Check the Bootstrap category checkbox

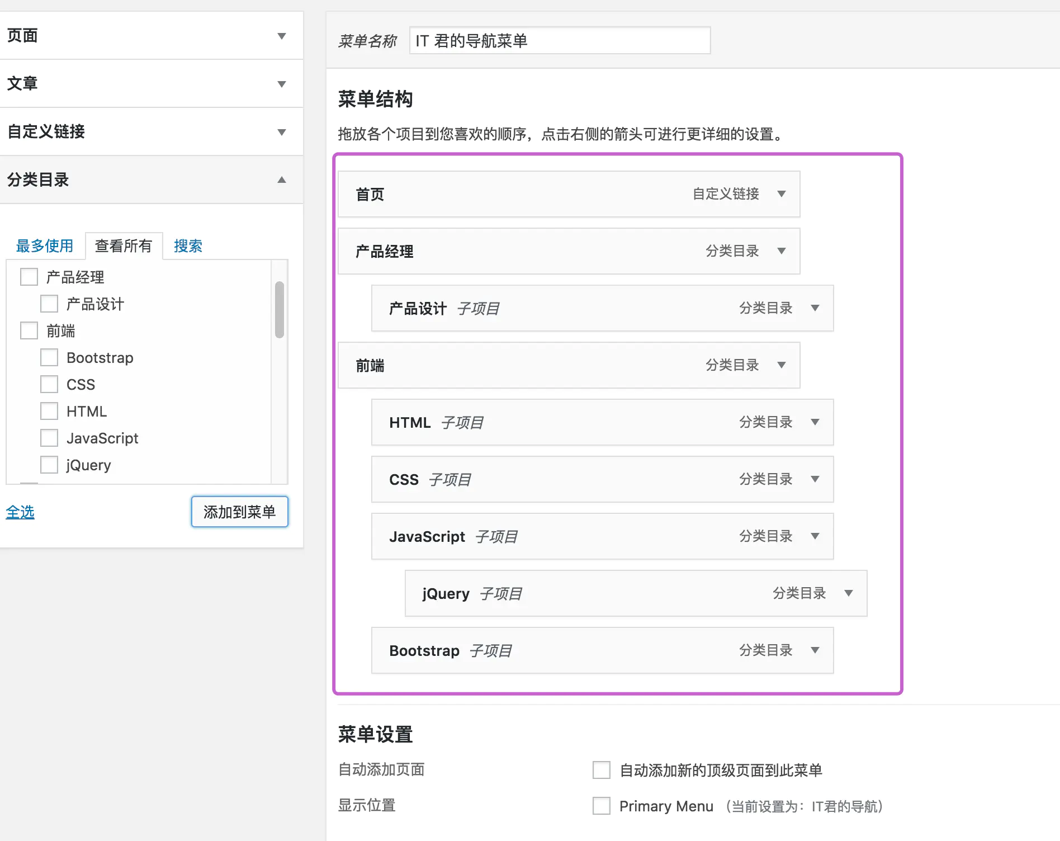pos(49,357)
